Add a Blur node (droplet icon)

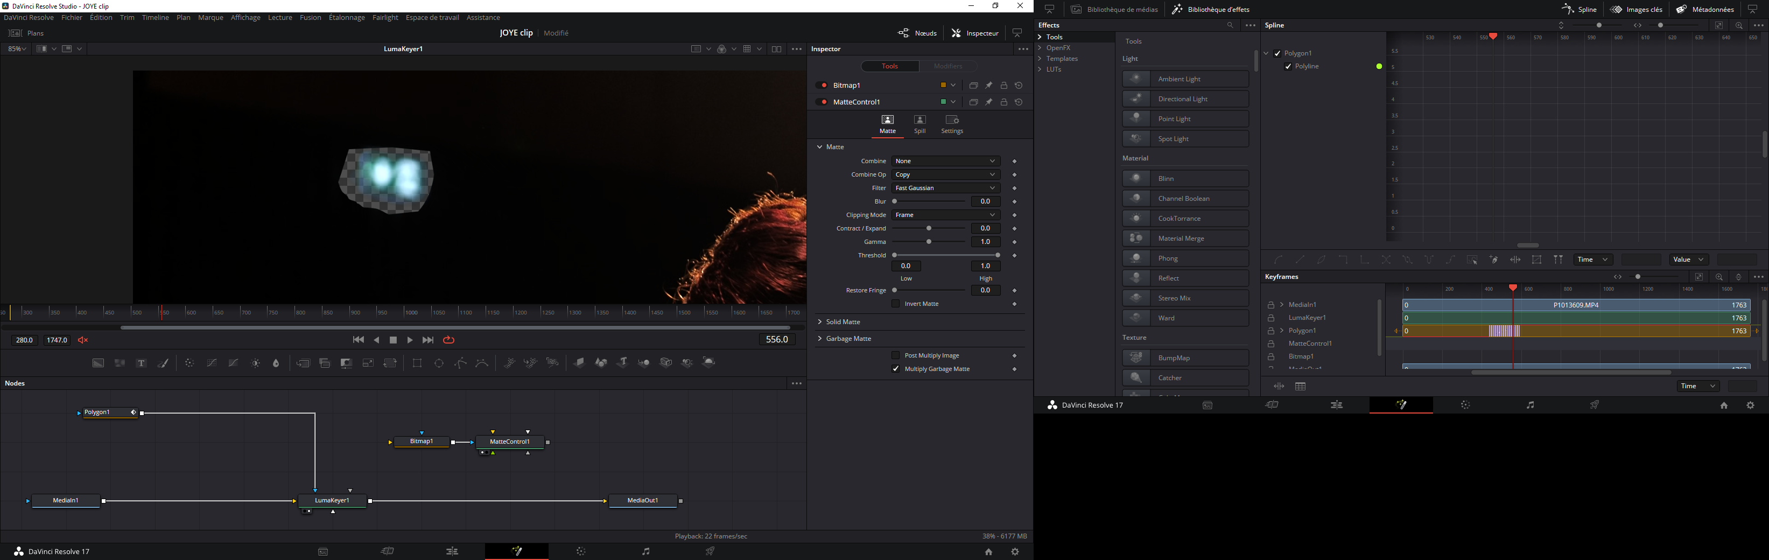click(276, 363)
